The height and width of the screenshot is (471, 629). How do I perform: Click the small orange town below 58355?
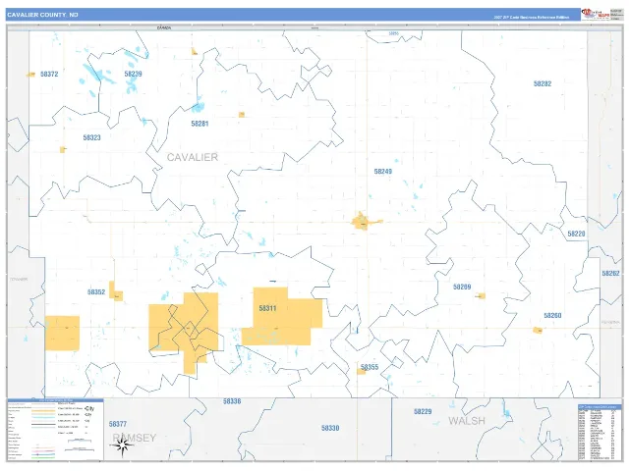click(x=361, y=372)
